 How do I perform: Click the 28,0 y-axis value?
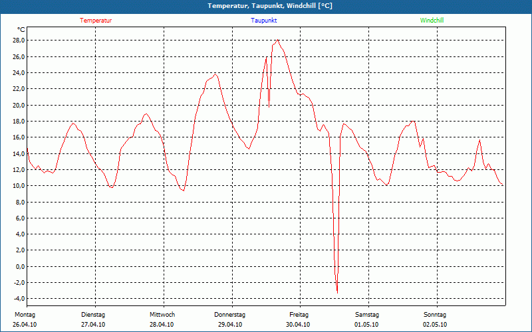[19, 41]
